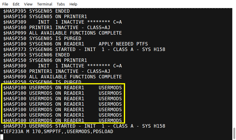Click the blinking cursor block at prompt
The width and height of the screenshot is (236, 140).
(x=2, y=137)
